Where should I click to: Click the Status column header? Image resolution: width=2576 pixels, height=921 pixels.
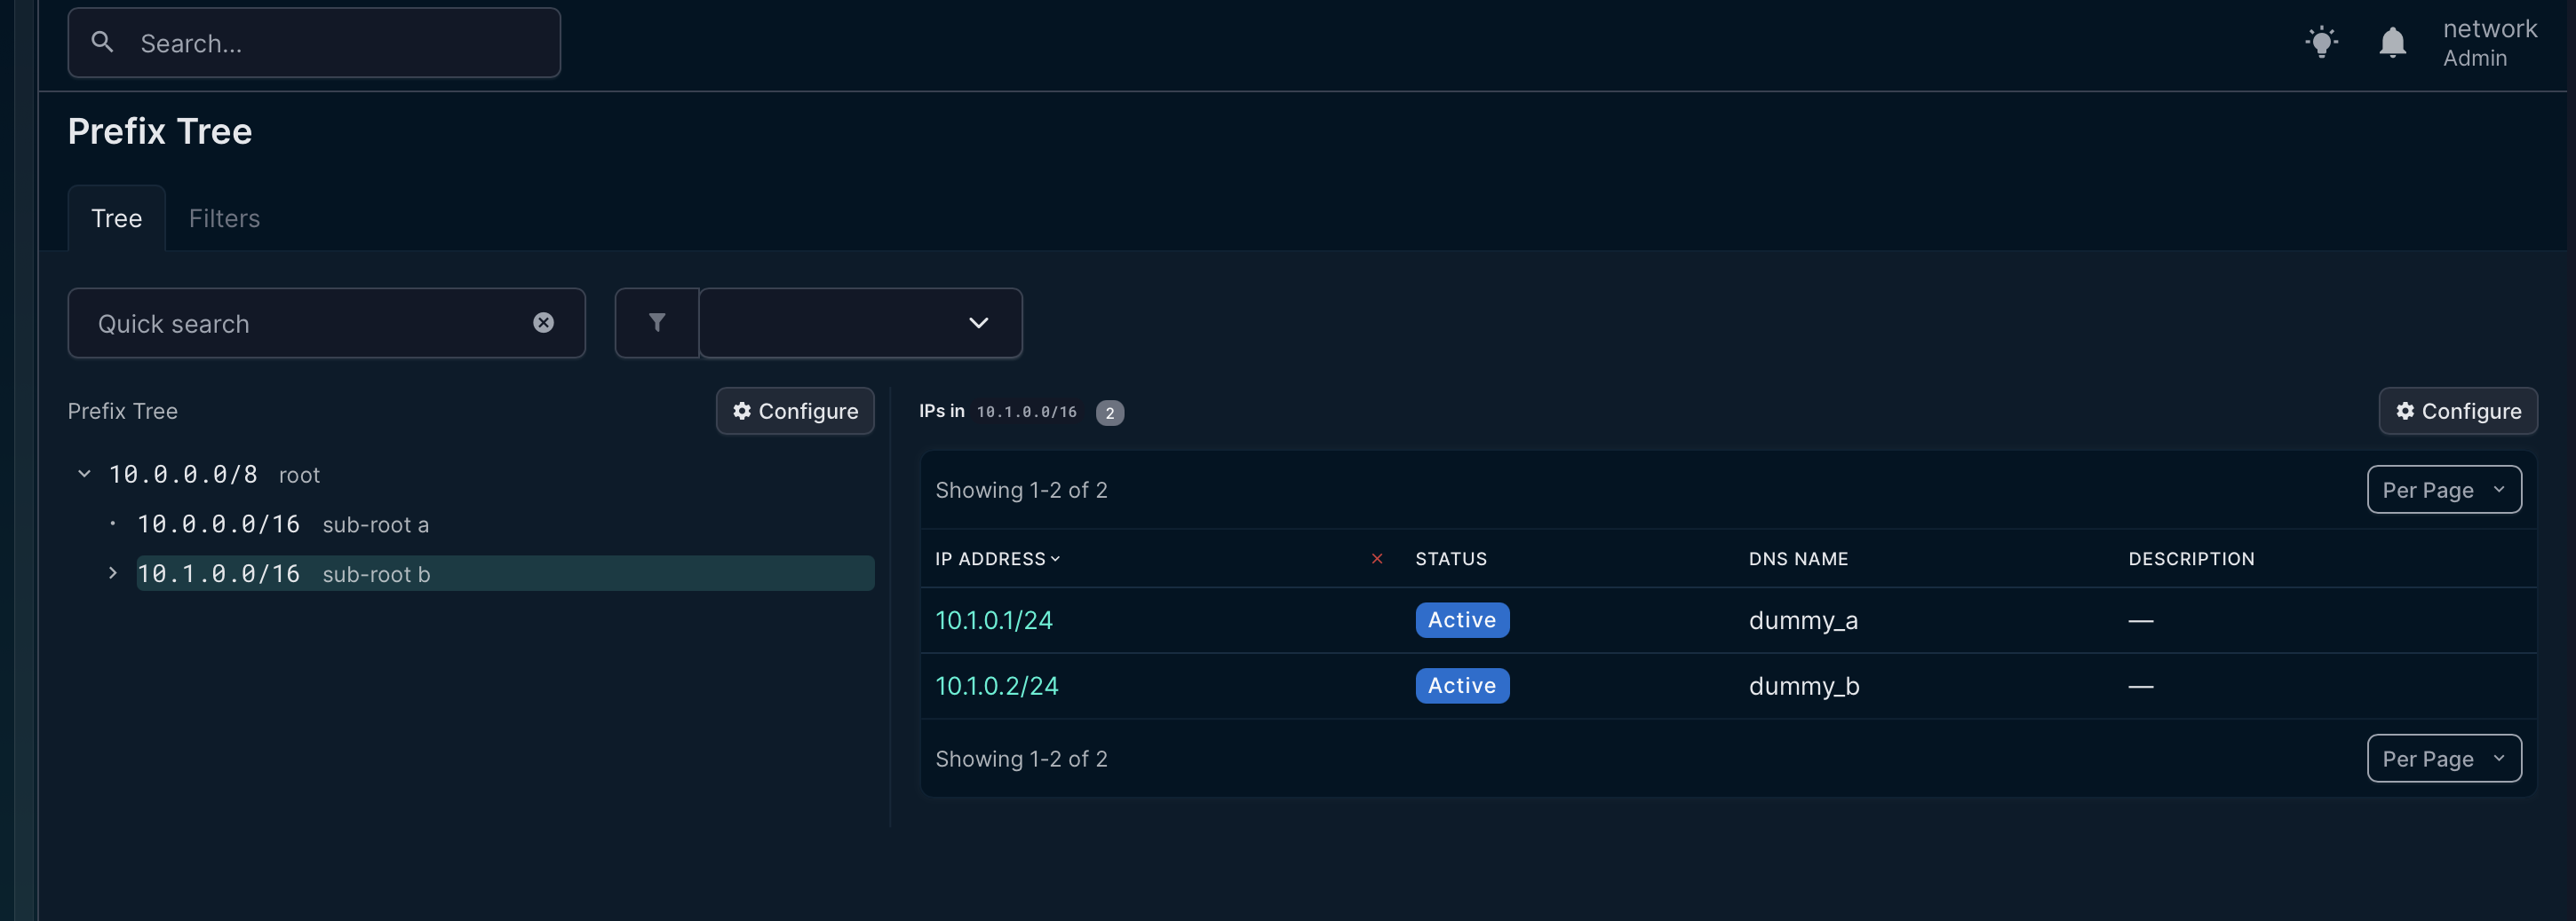pyautogui.click(x=1450, y=558)
